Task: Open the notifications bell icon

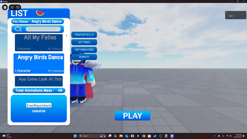Action: [243, 136]
